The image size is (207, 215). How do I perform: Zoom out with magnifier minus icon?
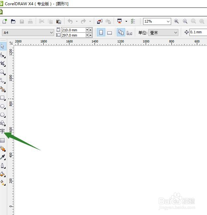(185, 21)
